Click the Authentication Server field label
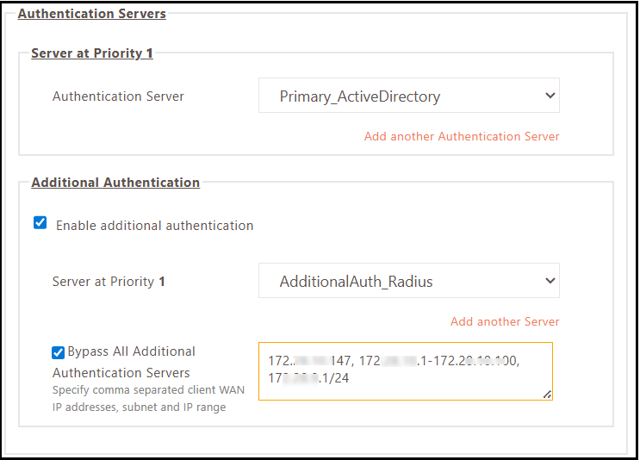The width and height of the screenshot is (640, 460). (118, 96)
